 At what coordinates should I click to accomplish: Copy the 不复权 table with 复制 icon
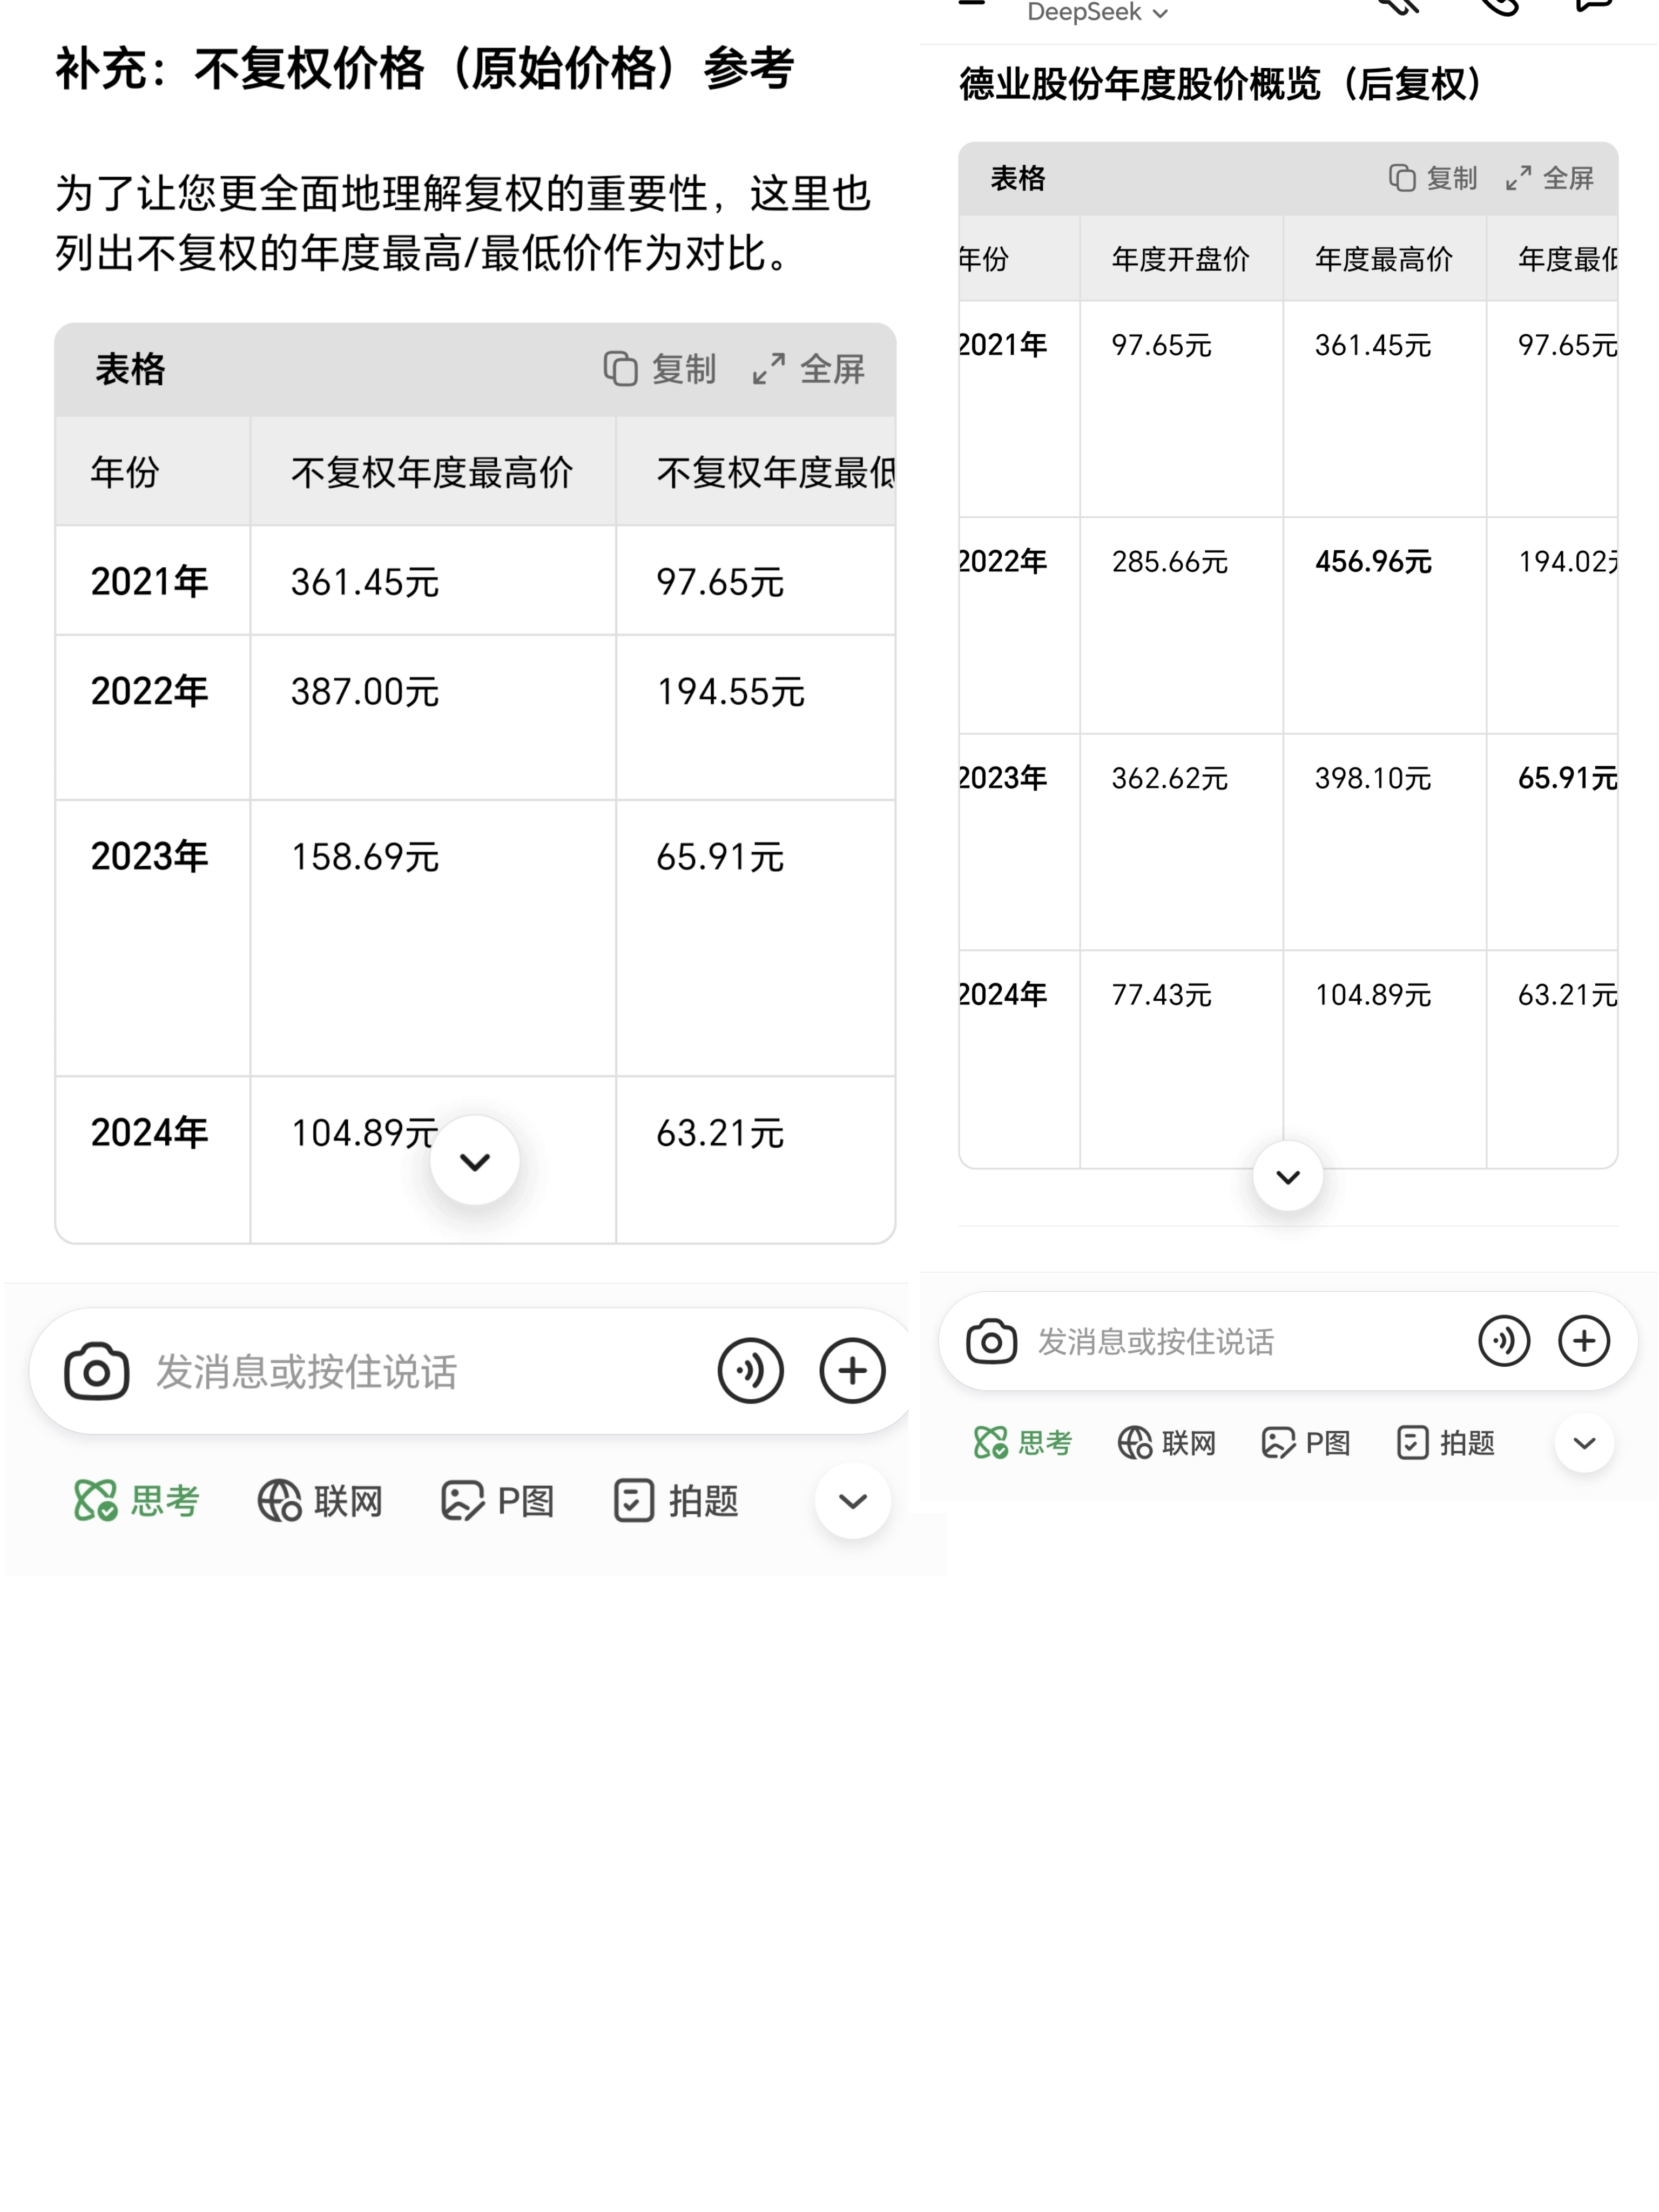(660, 369)
